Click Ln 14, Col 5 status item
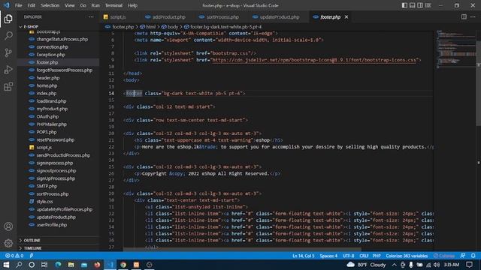 pyautogui.click(x=303, y=256)
